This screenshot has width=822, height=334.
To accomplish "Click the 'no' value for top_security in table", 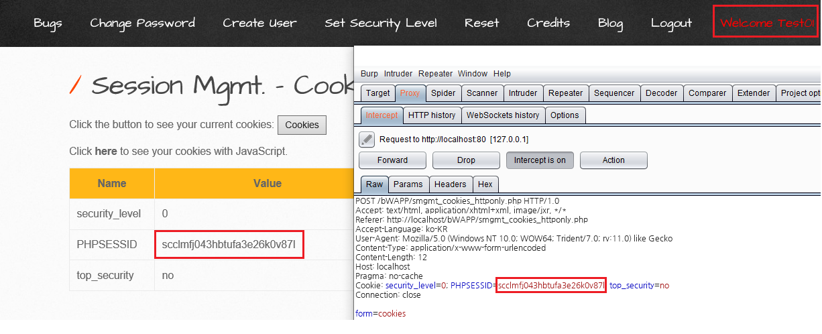I will click(168, 276).
